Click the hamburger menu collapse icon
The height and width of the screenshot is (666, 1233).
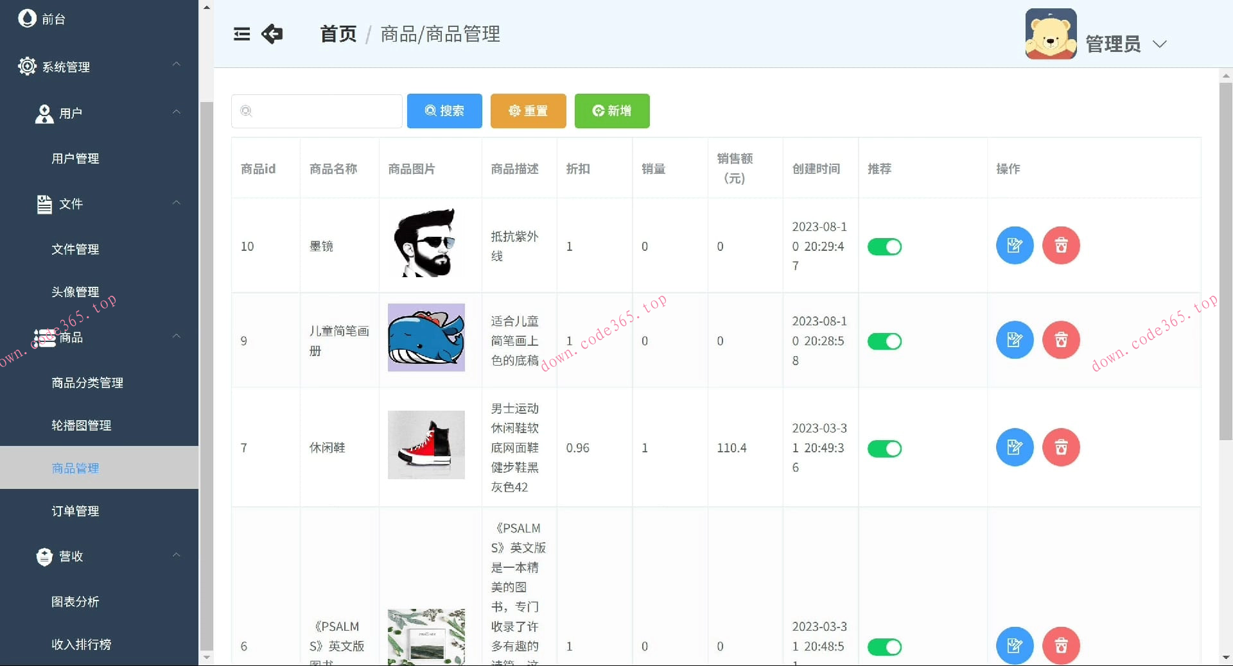tap(241, 34)
